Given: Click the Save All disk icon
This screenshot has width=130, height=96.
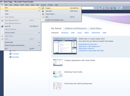Looking at the screenshot, I should click(x=2, y=26).
